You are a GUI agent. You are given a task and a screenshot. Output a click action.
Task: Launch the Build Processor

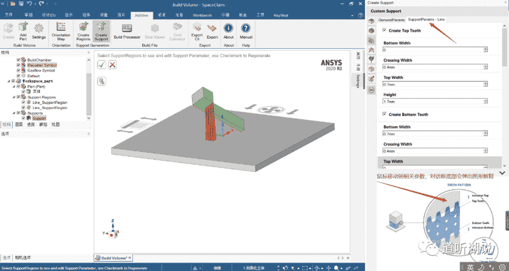[127, 31]
